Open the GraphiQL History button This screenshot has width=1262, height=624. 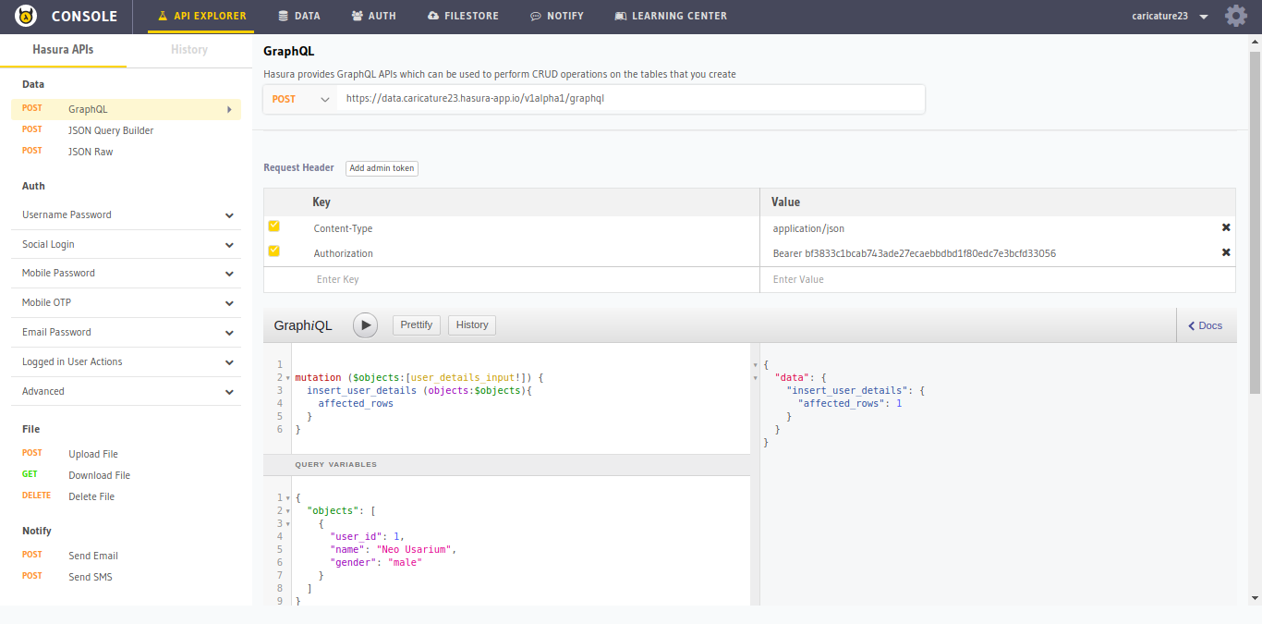point(472,324)
